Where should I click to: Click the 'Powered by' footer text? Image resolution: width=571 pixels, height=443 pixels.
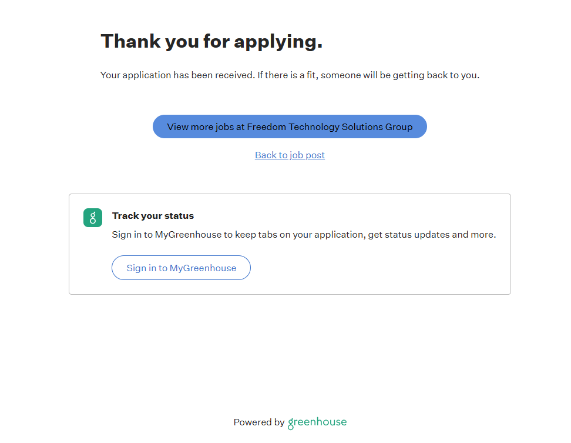(258, 422)
